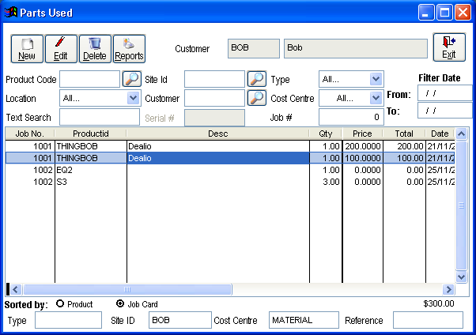Select the Product sort radio button

click(x=60, y=304)
